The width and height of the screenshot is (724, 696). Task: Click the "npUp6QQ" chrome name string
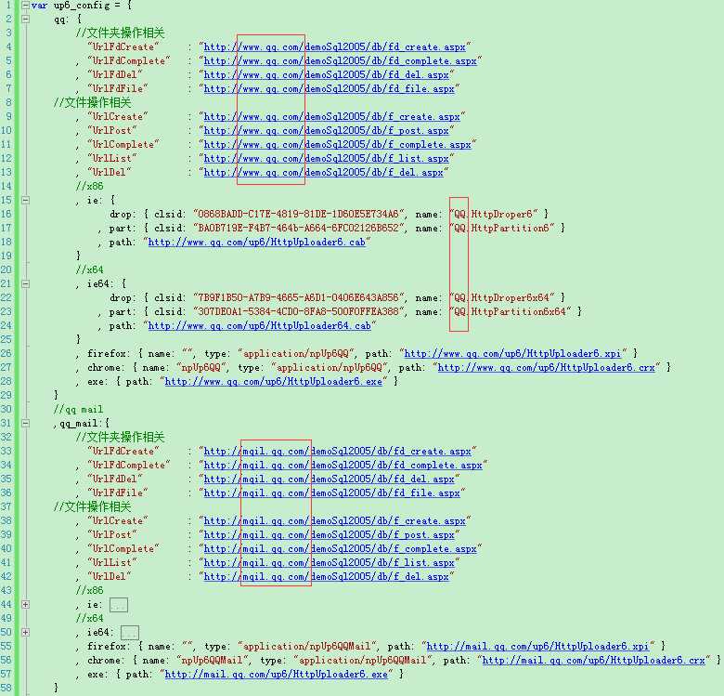click(201, 367)
